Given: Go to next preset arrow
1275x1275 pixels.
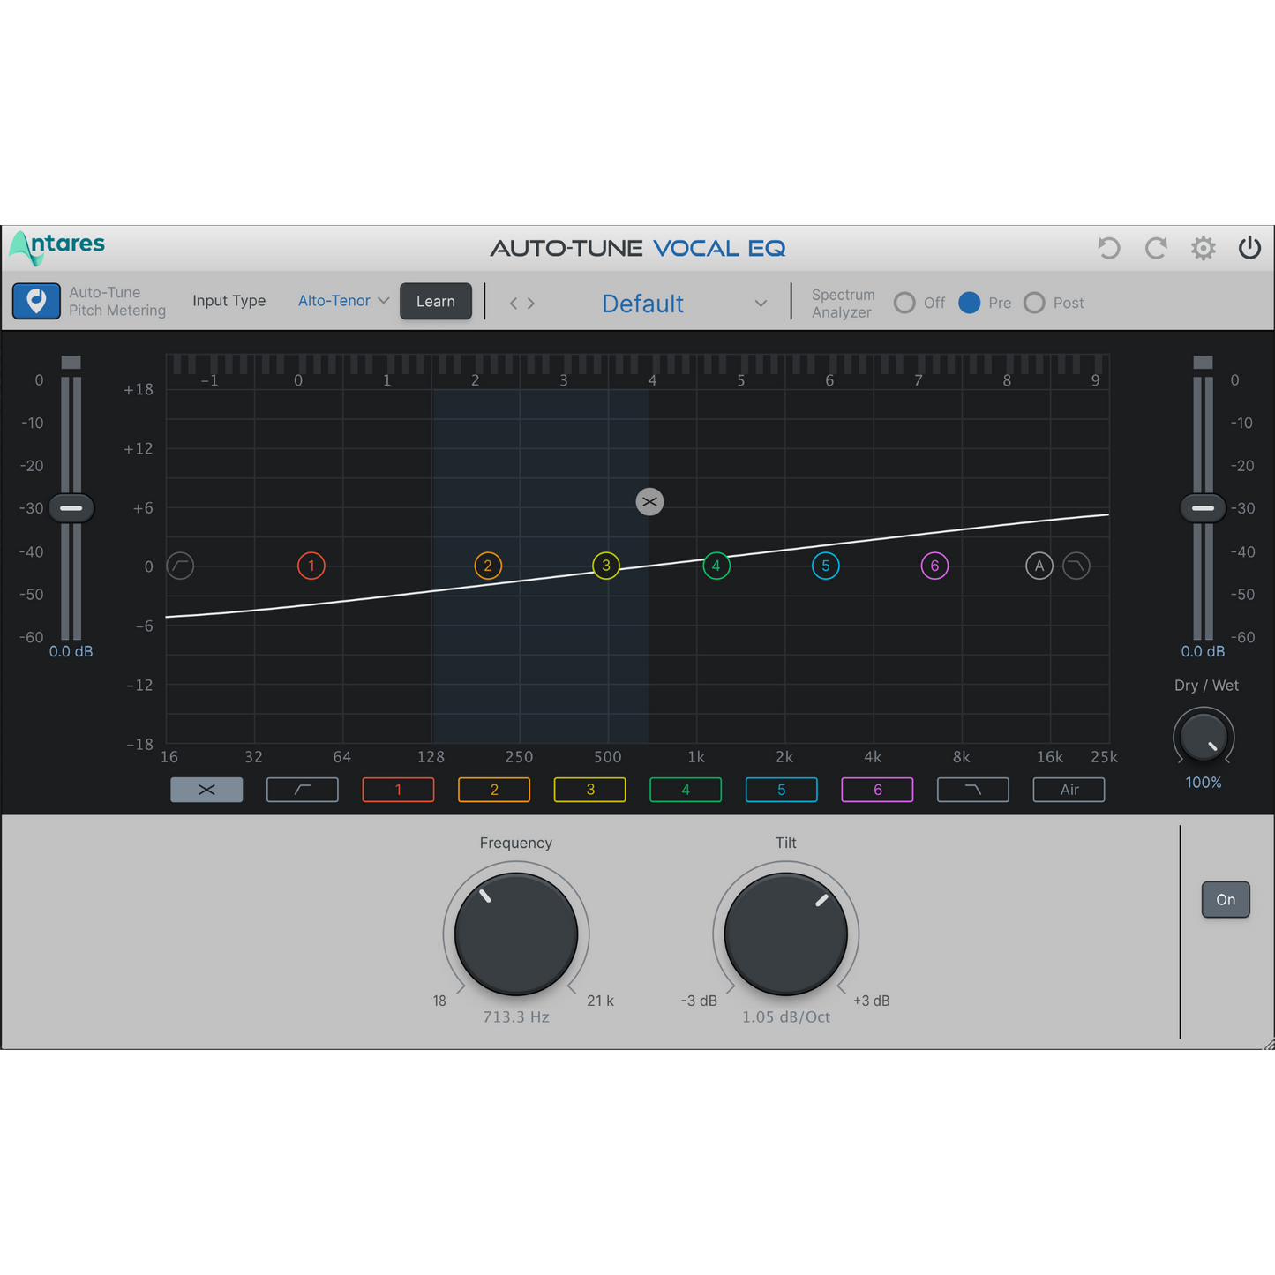Looking at the screenshot, I should pyautogui.click(x=531, y=304).
